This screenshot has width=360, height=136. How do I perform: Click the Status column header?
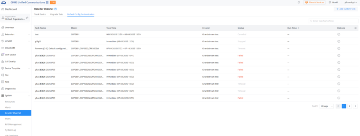(x=240, y=28)
